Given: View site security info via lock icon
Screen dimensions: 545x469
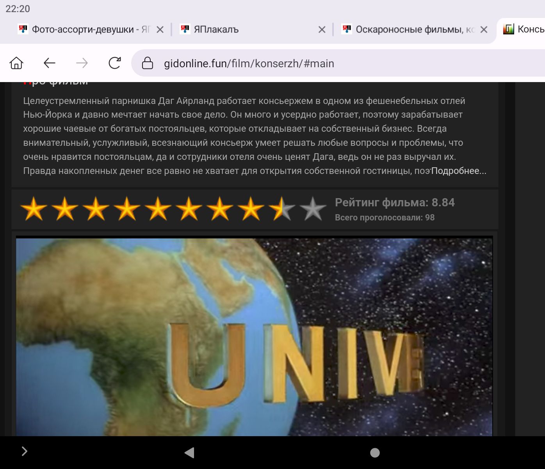Looking at the screenshot, I should (147, 63).
